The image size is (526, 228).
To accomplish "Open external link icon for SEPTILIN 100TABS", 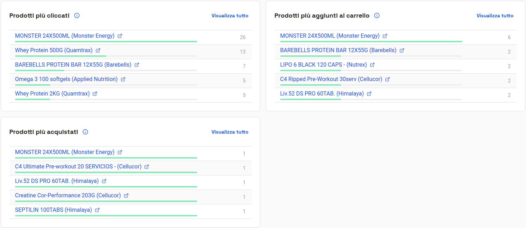I will click(x=97, y=210).
